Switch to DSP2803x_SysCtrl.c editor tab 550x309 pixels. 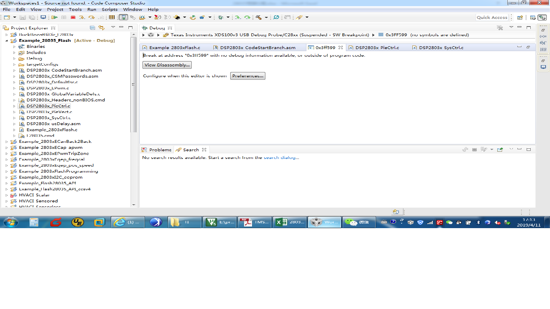click(441, 47)
